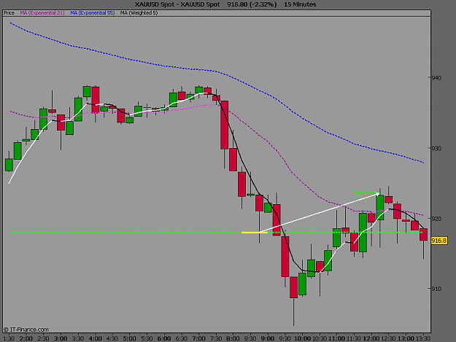Click the yellow 916.8 current price tag
The height and width of the screenshot is (342, 456).
438,241
